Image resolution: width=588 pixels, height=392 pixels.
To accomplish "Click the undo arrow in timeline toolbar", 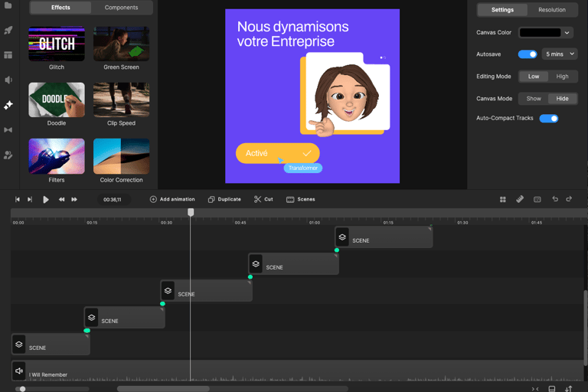I will click(x=555, y=199).
